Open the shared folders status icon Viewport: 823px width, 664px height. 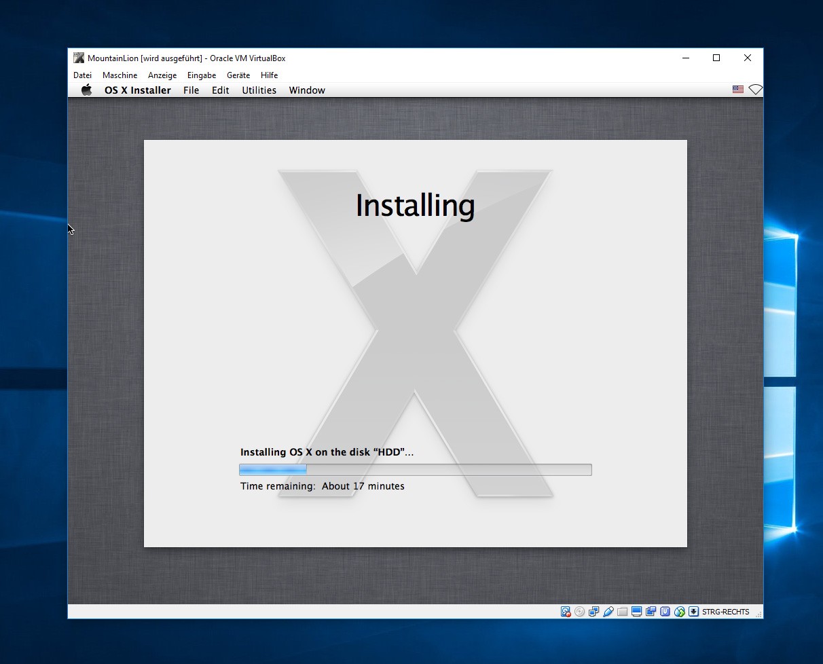click(x=623, y=612)
